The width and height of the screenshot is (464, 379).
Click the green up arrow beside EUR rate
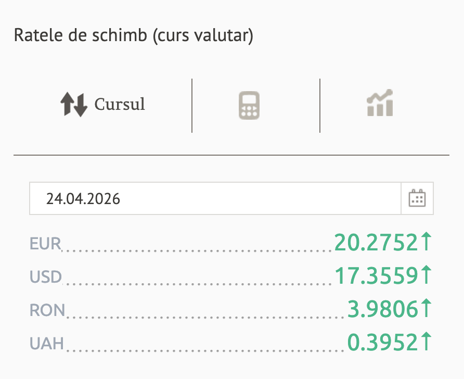tap(427, 242)
